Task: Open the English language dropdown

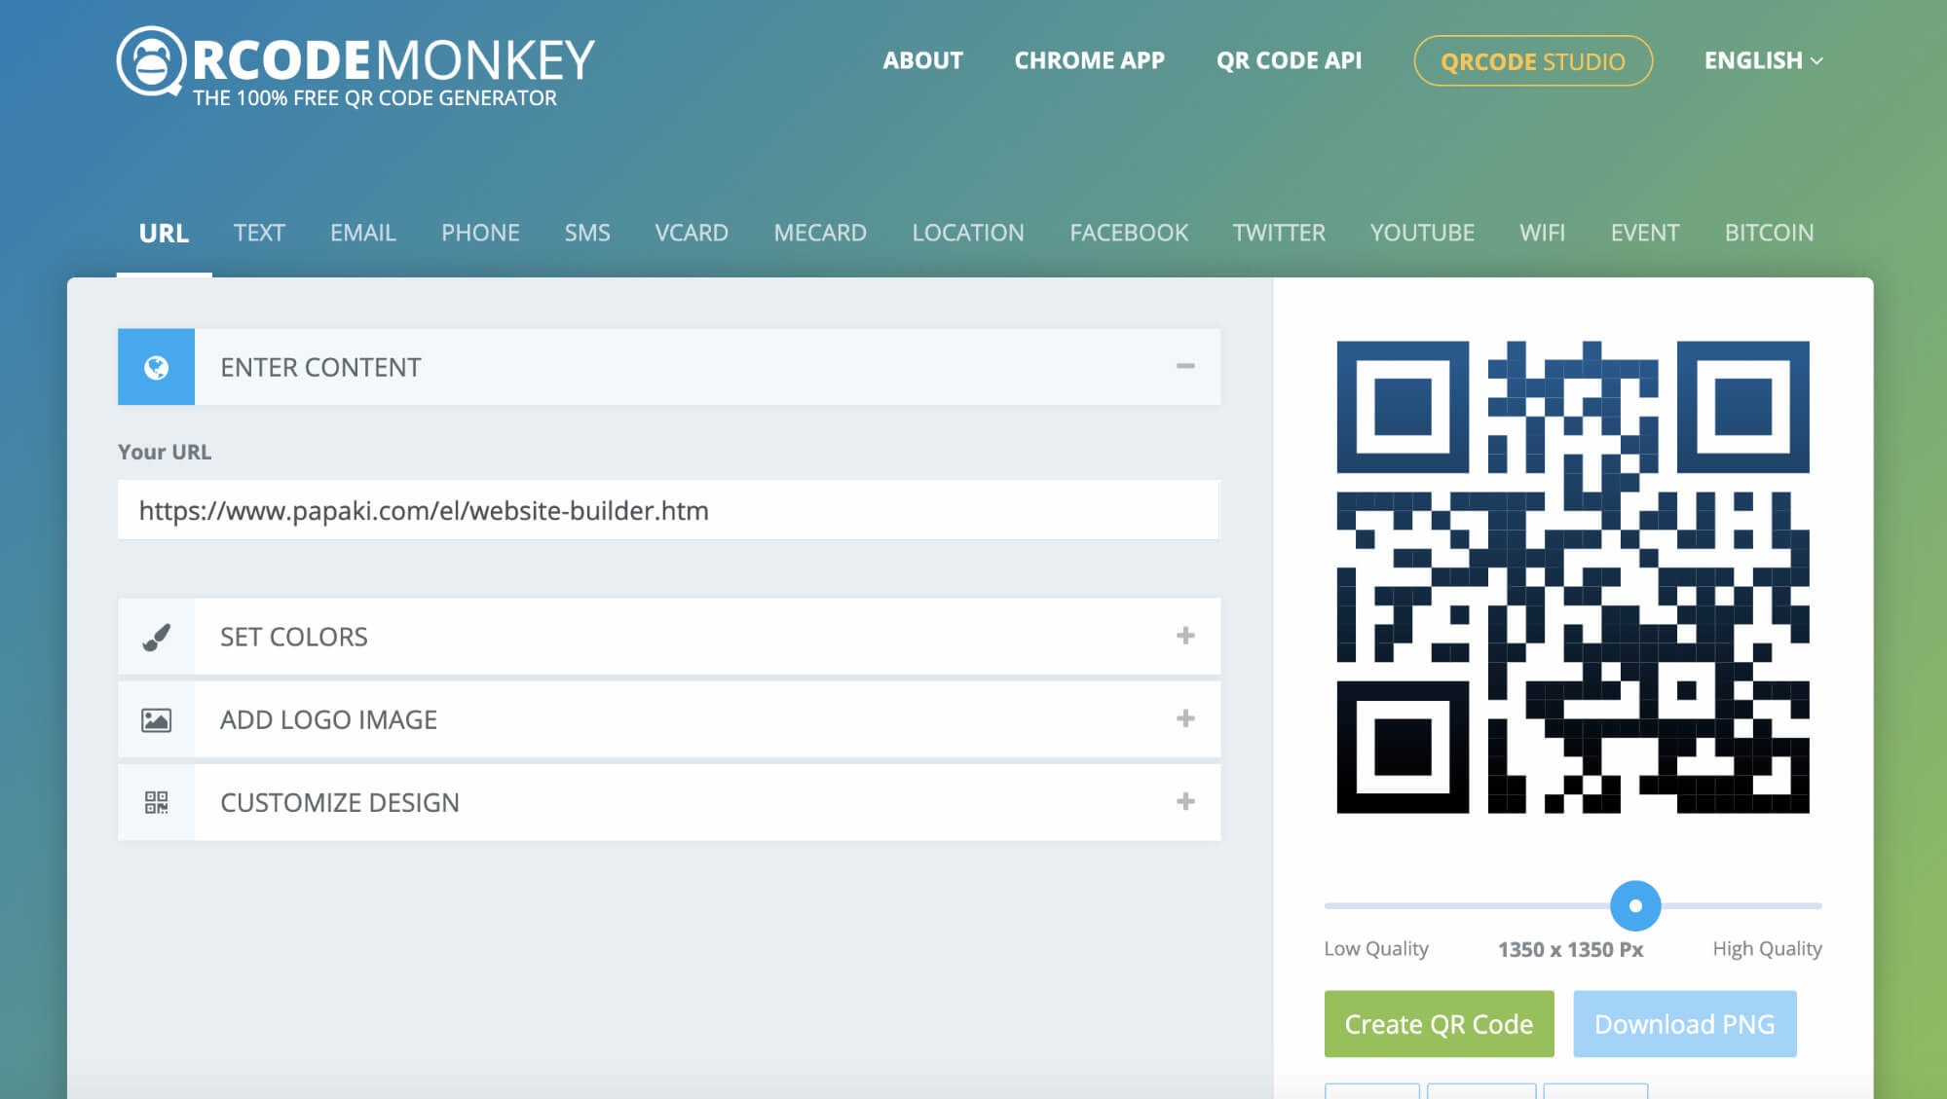Action: click(1763, 60)
